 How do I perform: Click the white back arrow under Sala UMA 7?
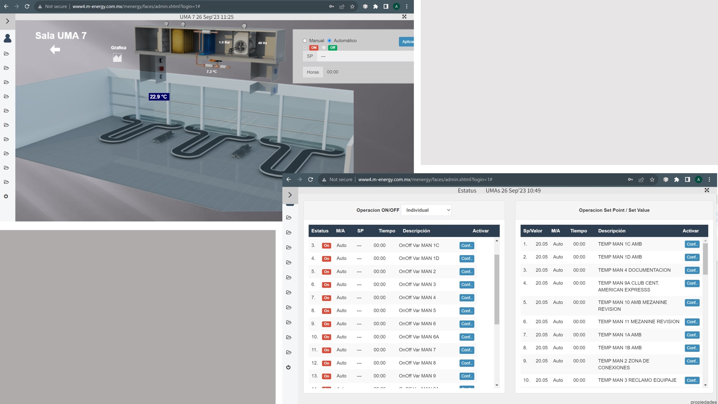(x=55, y=49)
